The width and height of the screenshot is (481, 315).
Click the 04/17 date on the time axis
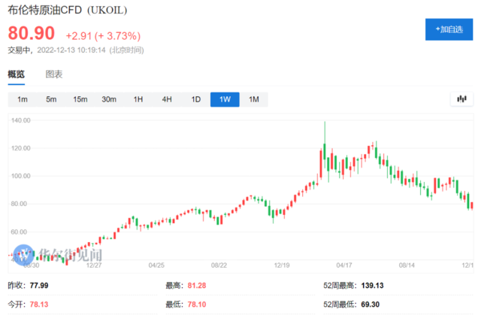345,265
